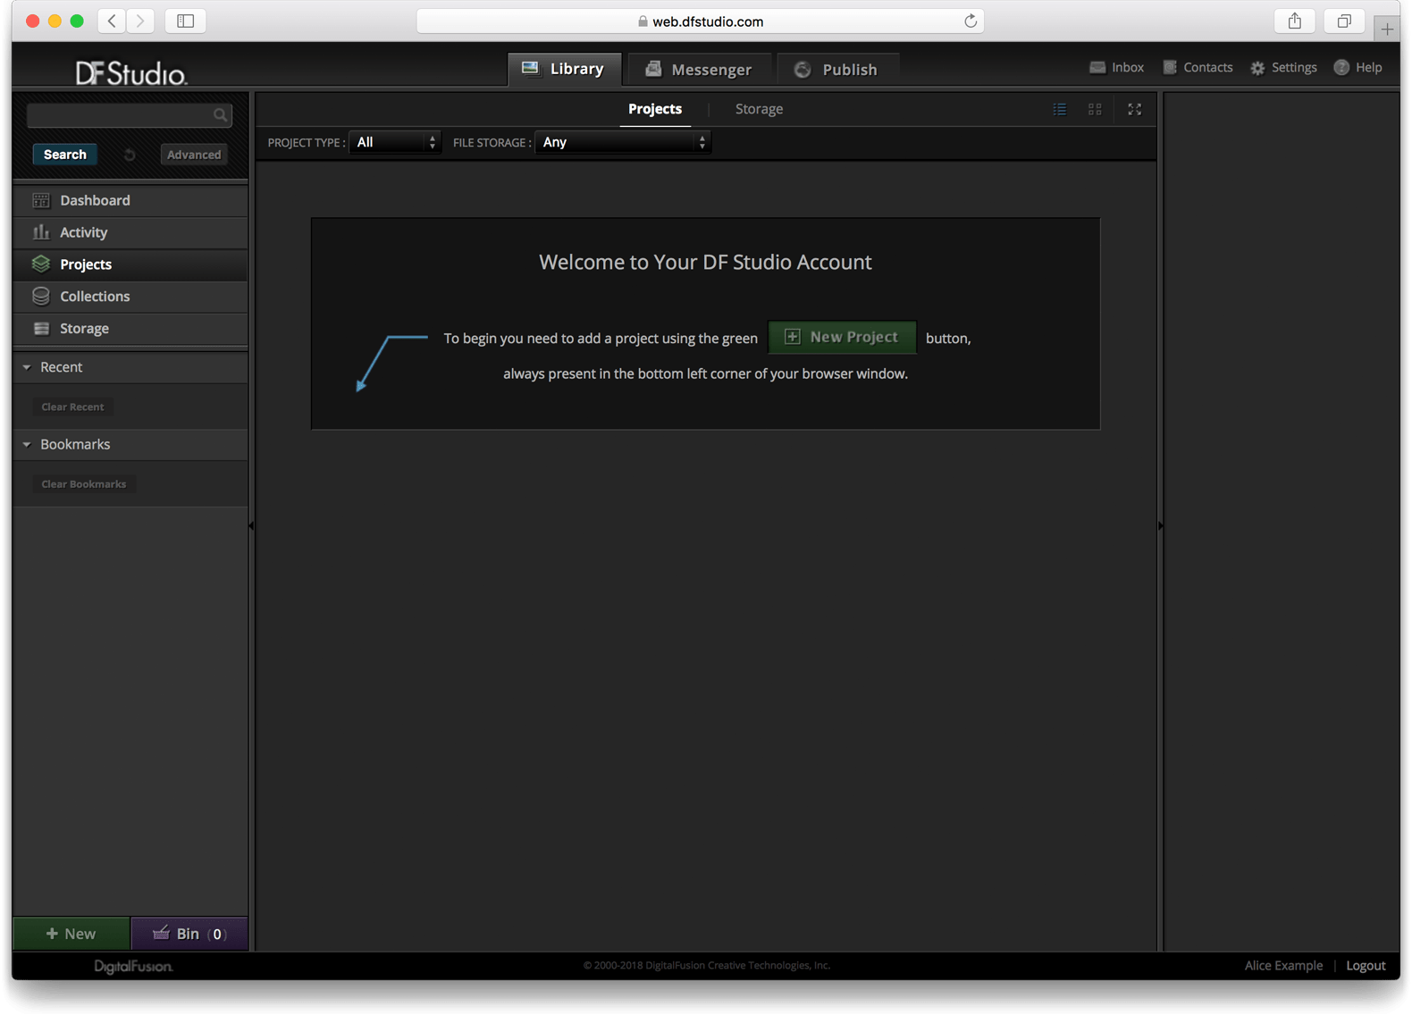The image size is (1412, 1015).
Task: Click the Bin basket icon
Action: tap(161, 933)
